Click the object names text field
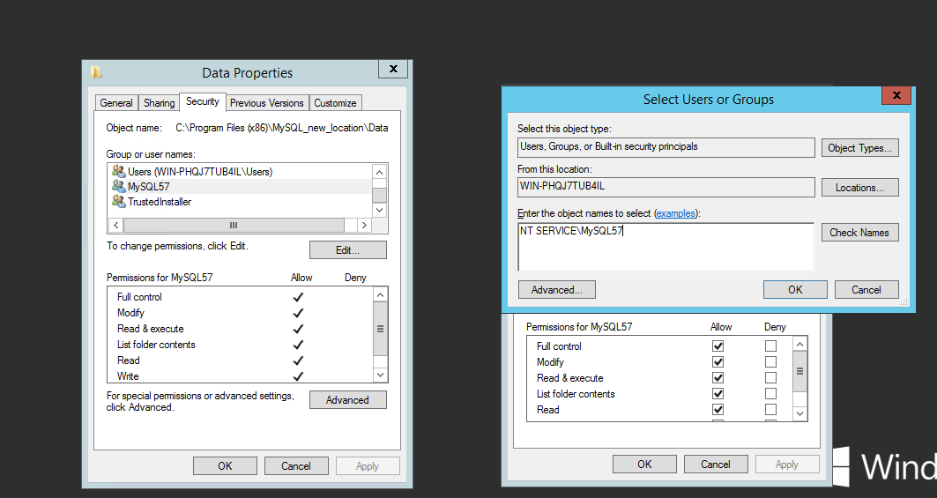Viewport: 937px width, 498px height. point(666,246)
